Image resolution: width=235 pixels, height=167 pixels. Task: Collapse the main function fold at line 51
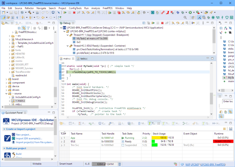click(65, 84)
